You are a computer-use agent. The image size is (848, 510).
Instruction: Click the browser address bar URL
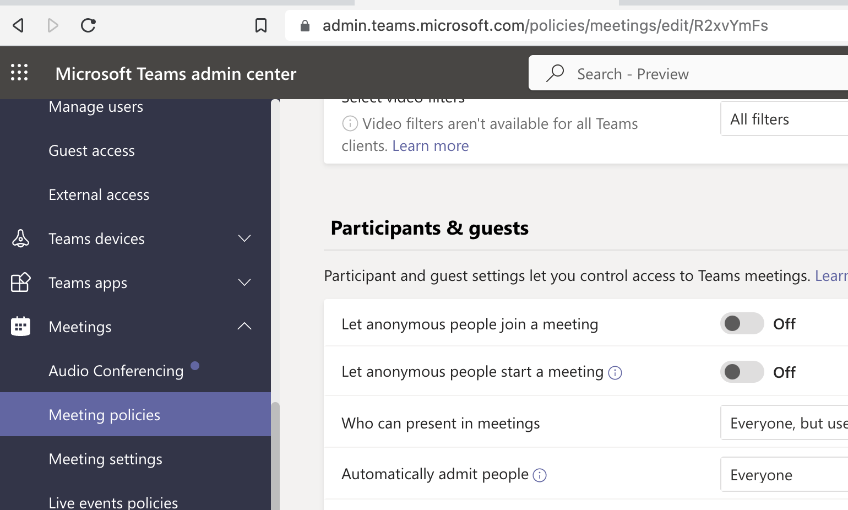click(545, 25)
